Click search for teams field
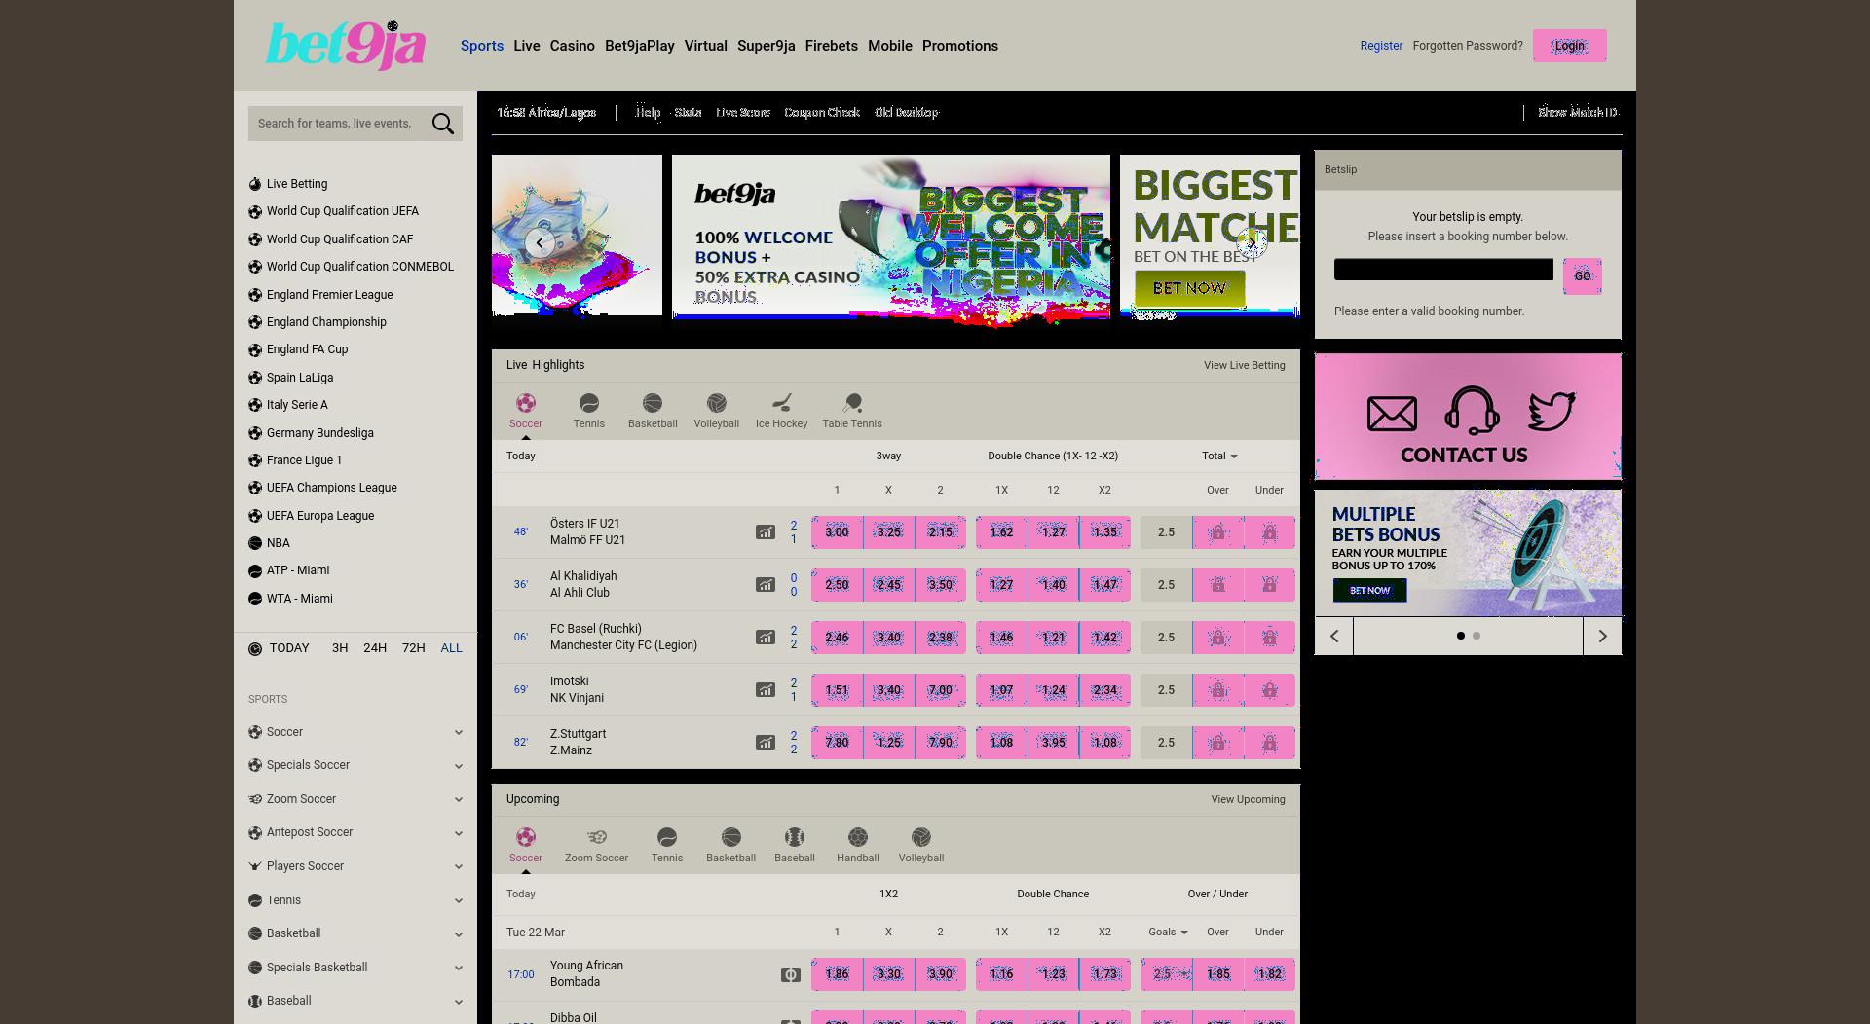Screen dimensions: 1870x1024 337,124
